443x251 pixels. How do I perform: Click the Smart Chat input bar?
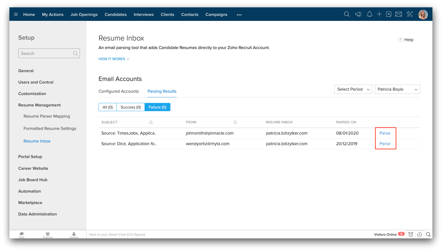click(229, 234)
